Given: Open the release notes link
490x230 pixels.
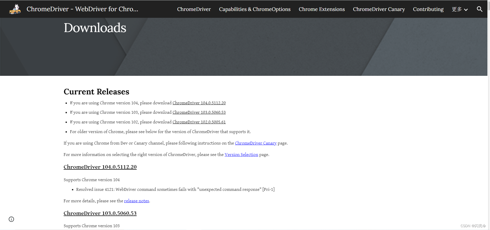Looking at the screenshot, I should tap(137, 201).
